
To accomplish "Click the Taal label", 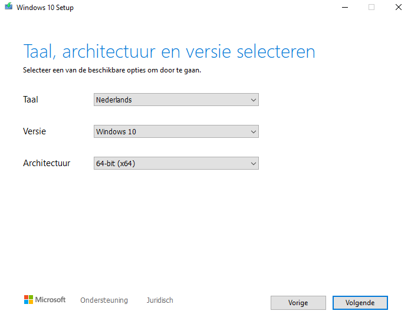I will click(x=31, y=100).
